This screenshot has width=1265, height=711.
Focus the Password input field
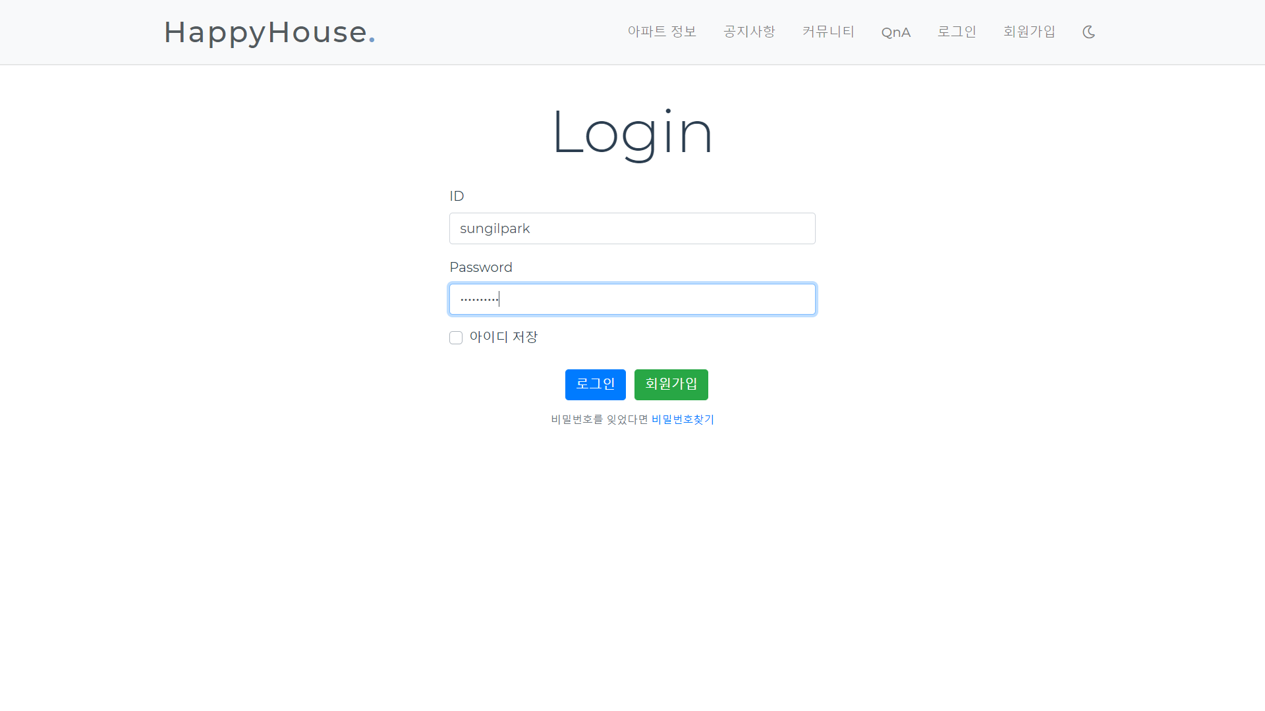click(632, 299)
